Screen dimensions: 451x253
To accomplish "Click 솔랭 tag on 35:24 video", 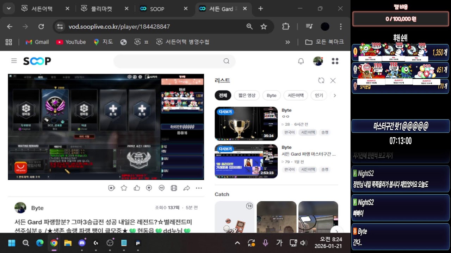I will tap(324, 132).
